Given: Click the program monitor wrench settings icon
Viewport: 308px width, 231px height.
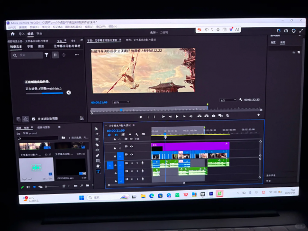Looking at the screenshot, I should pyautogui.click(x=241, y=100).
